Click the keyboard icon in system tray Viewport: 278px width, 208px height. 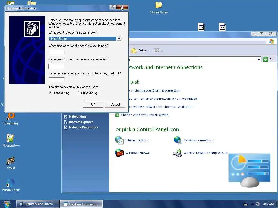coord(245,204)
